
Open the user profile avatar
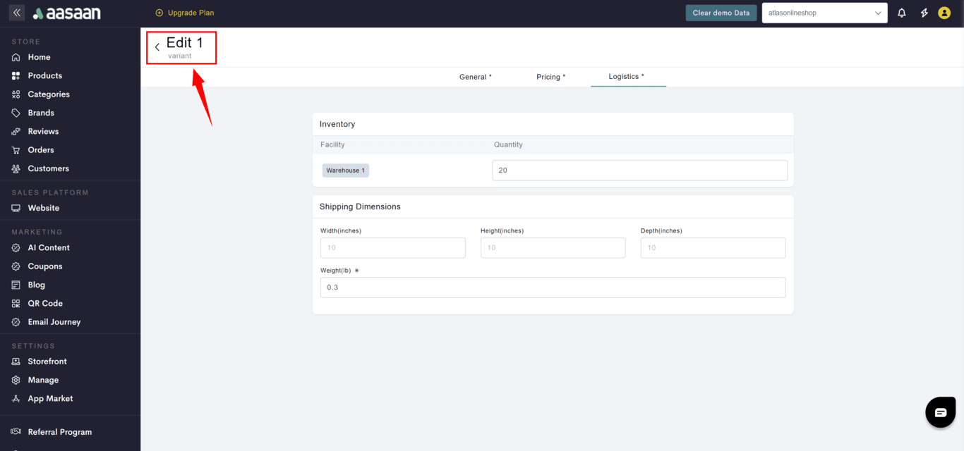click(x=944, y=13)
